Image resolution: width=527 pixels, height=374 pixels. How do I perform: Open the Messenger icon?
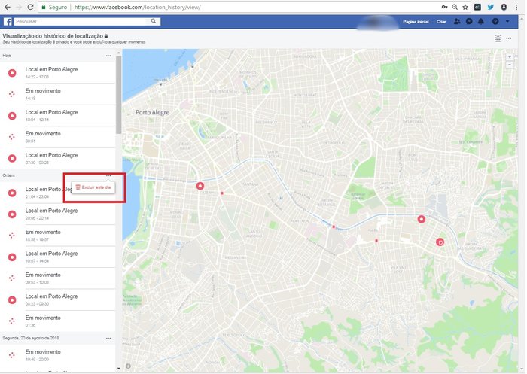[x=469, y=22]
